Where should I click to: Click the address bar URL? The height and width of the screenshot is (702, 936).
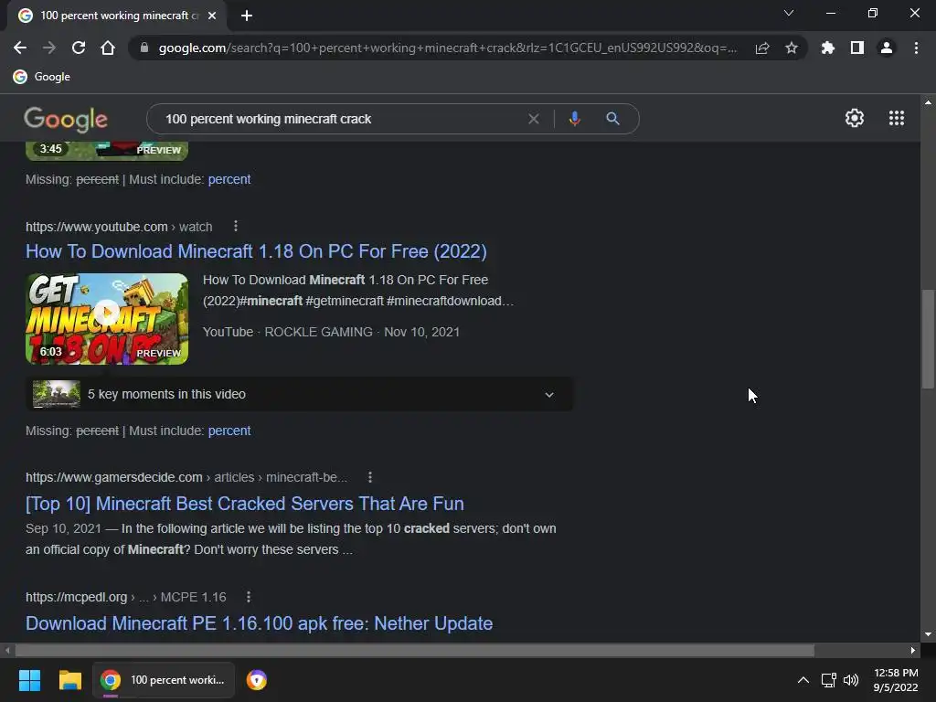tap(448, 48)
